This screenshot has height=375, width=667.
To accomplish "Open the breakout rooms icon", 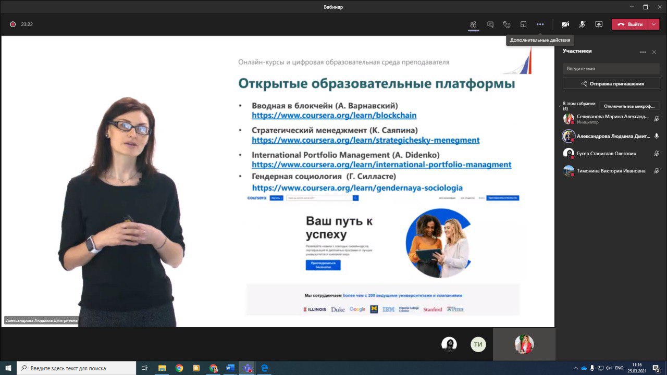I will pyautogui.click(x=523, y=24).
